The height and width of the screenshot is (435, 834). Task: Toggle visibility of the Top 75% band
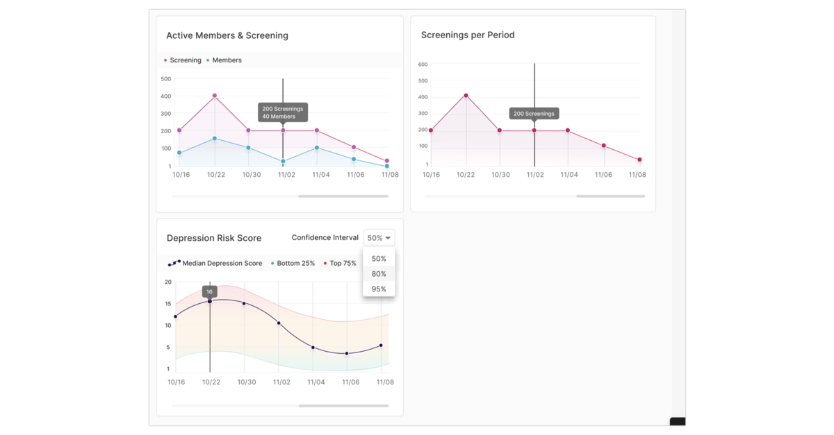pyautogui.click(x=341, y=263)
